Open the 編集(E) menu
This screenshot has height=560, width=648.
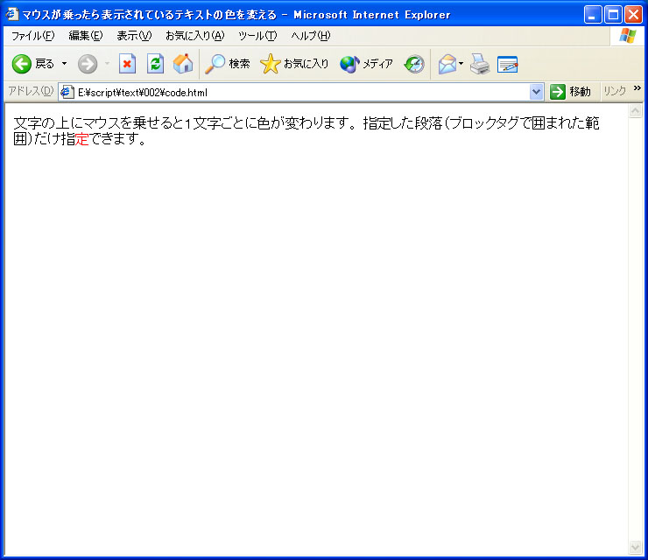(x=86, y=36)
